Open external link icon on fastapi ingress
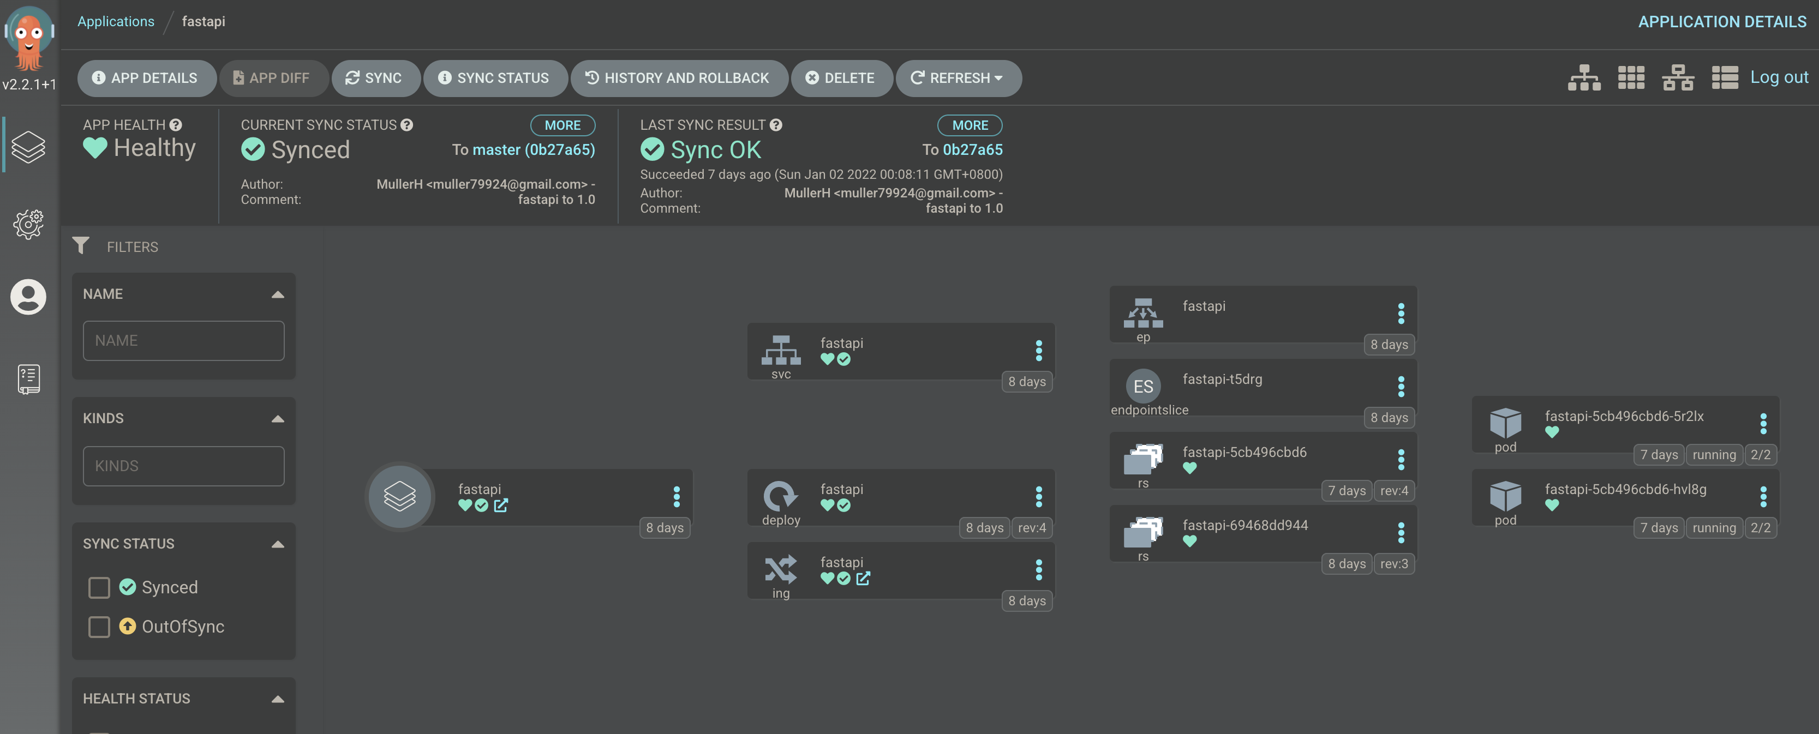This screenshot has width=1819, height=734. coord(863,579)
